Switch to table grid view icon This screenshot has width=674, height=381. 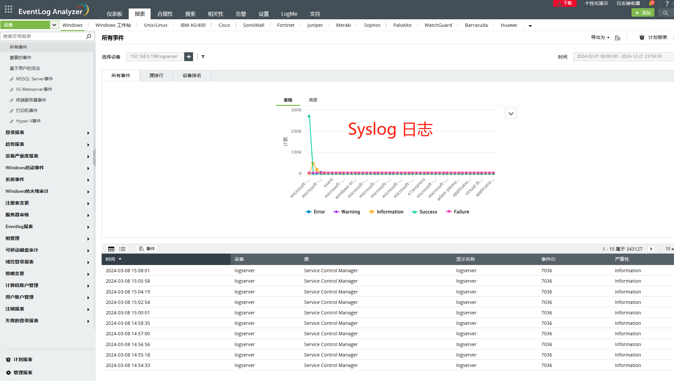click(111, 249)
